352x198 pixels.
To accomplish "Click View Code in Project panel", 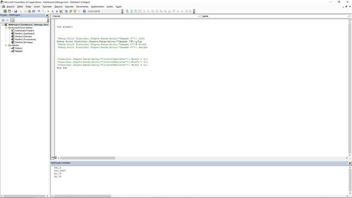I will [x=3, y=20].
